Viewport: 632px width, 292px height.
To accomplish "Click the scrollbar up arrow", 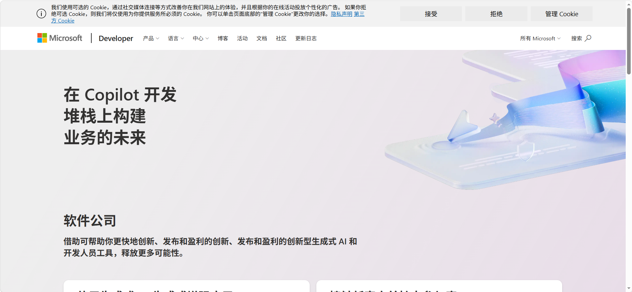I will 629,4.
